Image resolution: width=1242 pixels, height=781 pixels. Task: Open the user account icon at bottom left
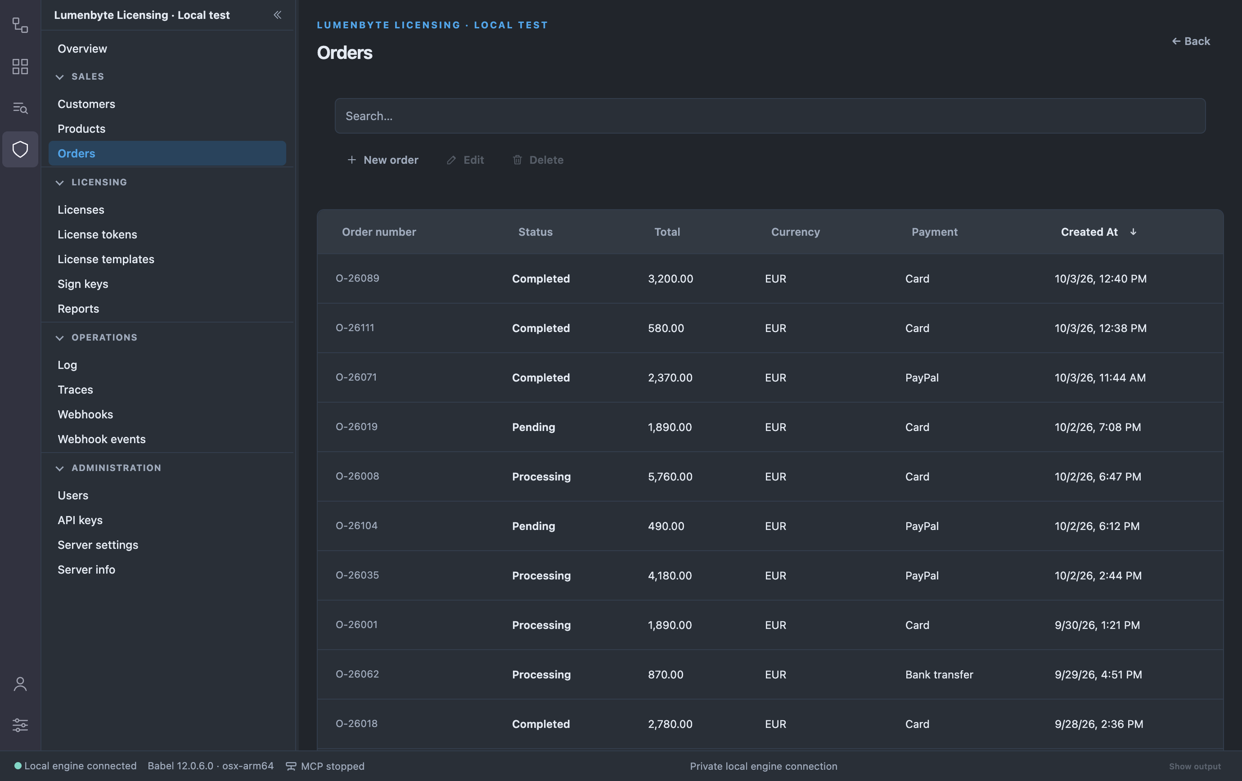(x=20, y=684)
